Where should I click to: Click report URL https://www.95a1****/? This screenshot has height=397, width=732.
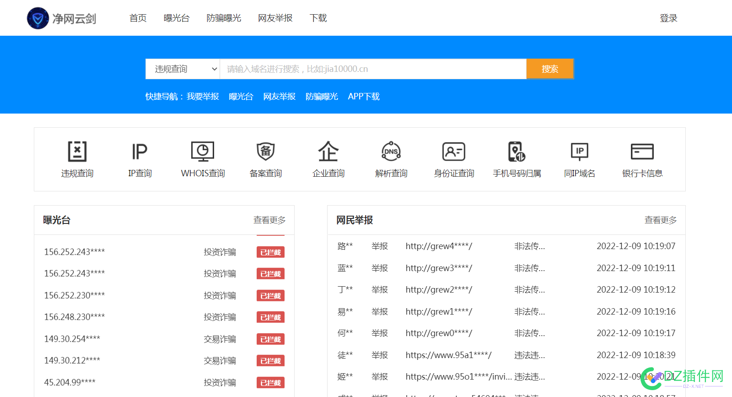448,355
